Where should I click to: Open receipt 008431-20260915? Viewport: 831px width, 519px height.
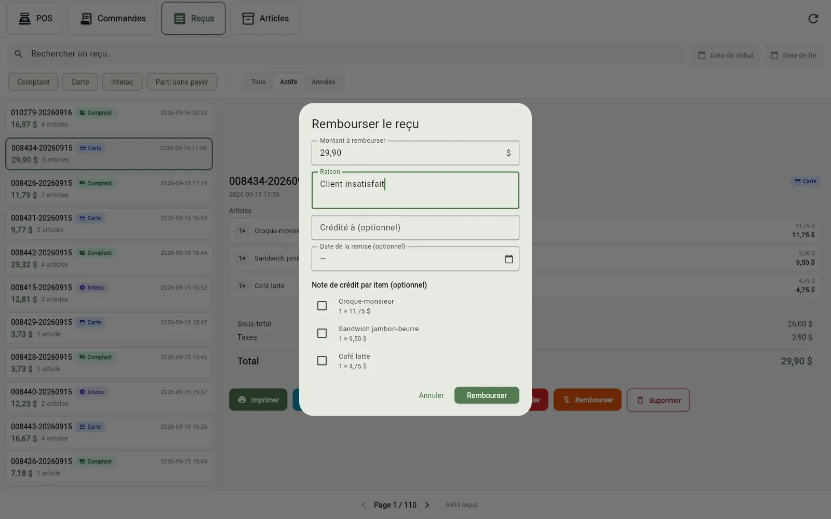pyautogui.click(x=109, y=224)
